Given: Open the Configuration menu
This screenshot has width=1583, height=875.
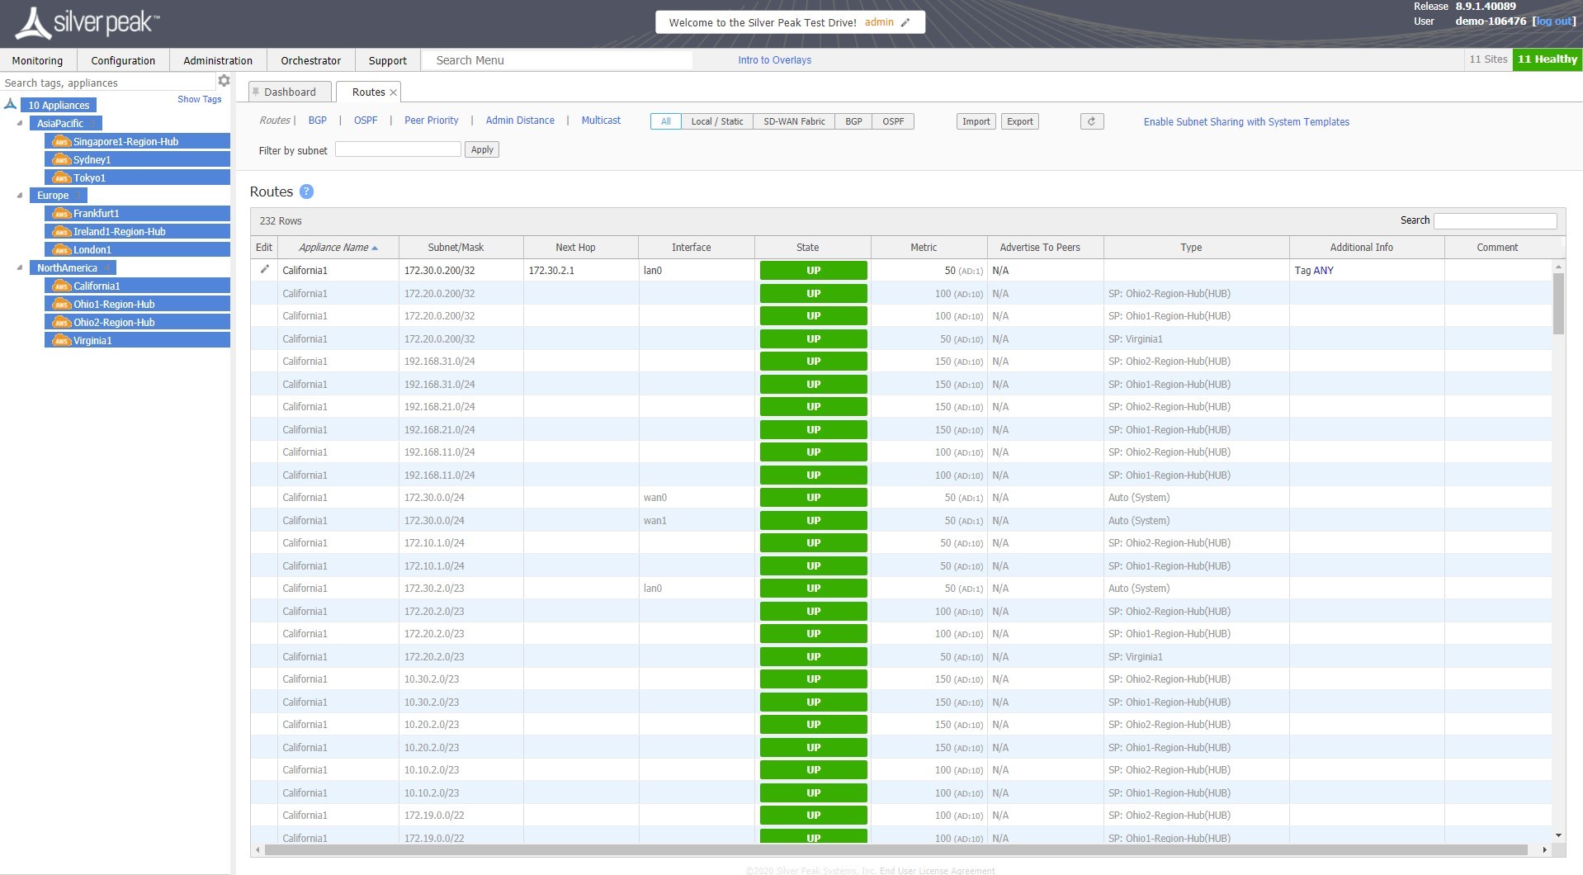Looking at the screenshot, I should click(x=123, y=60).
